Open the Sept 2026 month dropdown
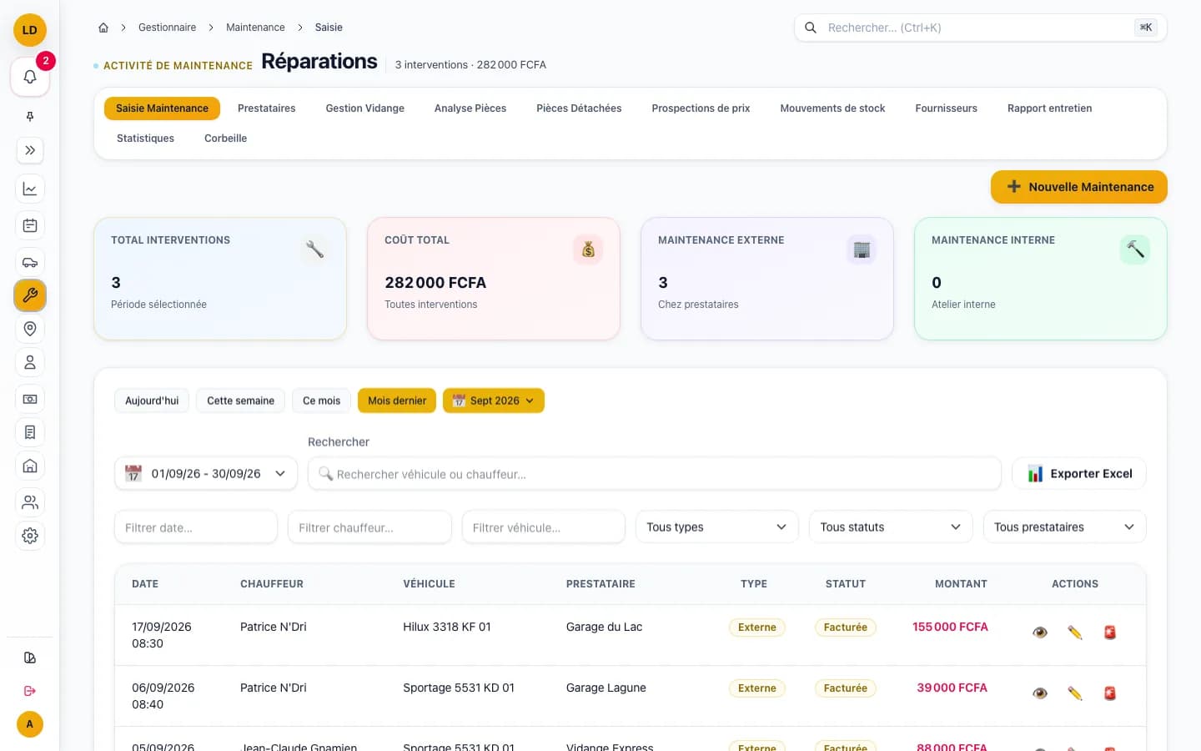This screenshot has width=1201, height=751. point(494,401)
